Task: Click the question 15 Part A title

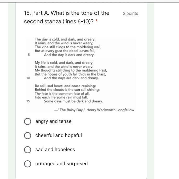Action: click(x=67, y=17)
